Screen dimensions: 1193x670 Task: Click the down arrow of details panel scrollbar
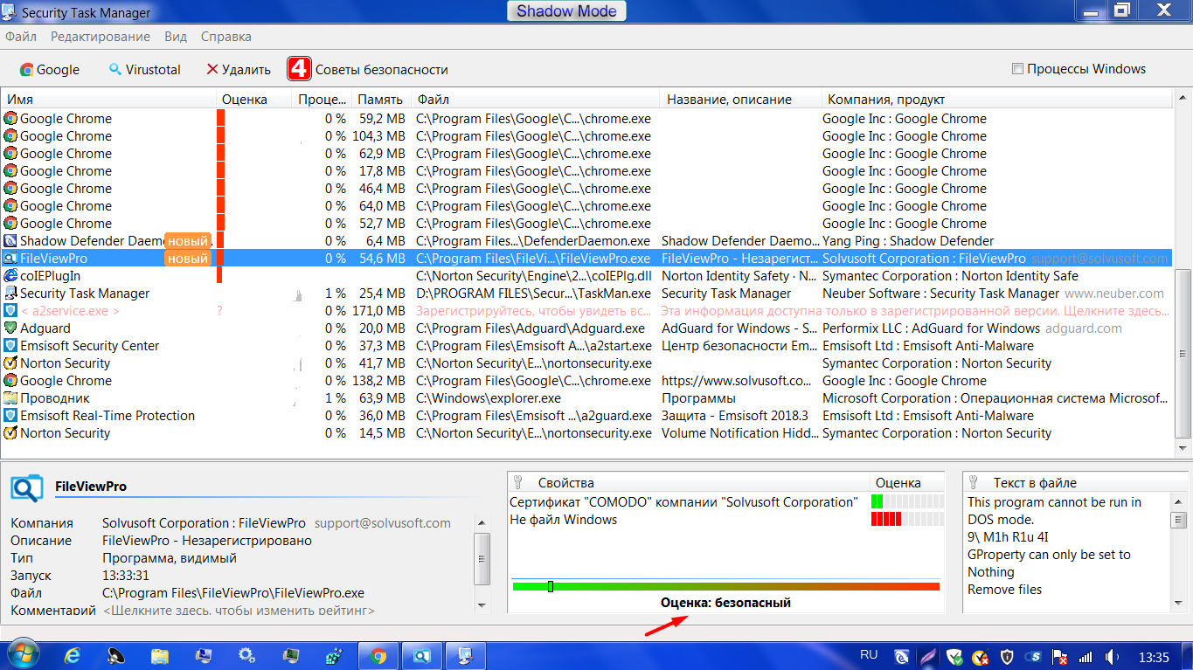click(x=481, y=604)
